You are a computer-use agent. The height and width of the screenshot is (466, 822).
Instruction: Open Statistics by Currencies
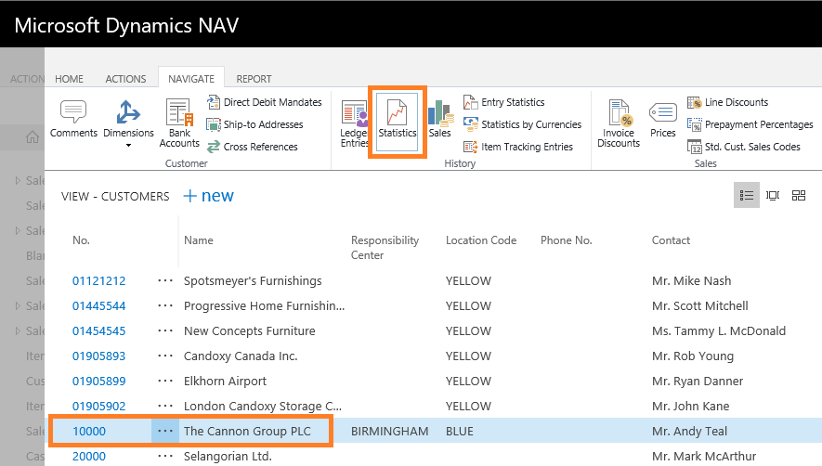point(523,124)
